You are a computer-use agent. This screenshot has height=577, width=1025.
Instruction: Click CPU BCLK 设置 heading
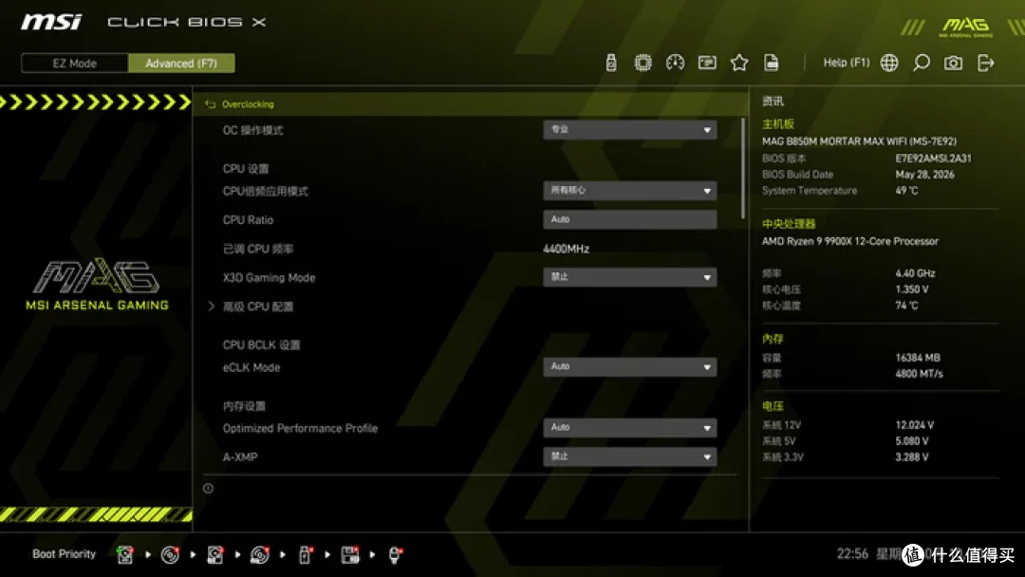(x=262, y=345)
